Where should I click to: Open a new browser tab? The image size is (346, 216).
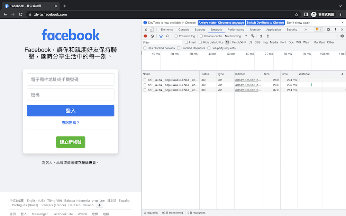click(x=65, y=6)
